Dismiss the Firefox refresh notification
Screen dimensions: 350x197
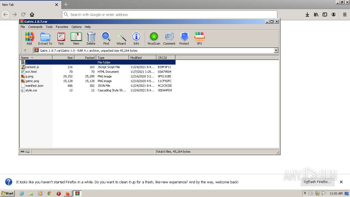tap(341, 182)
